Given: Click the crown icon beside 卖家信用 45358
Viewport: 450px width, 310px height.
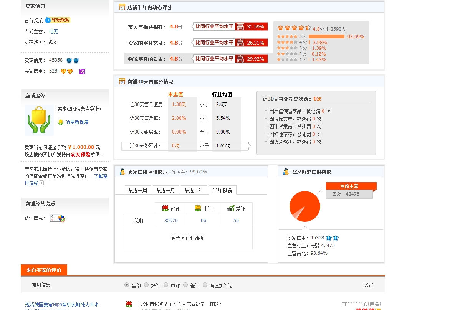Looking at the screenshot, I should point(70,60).
